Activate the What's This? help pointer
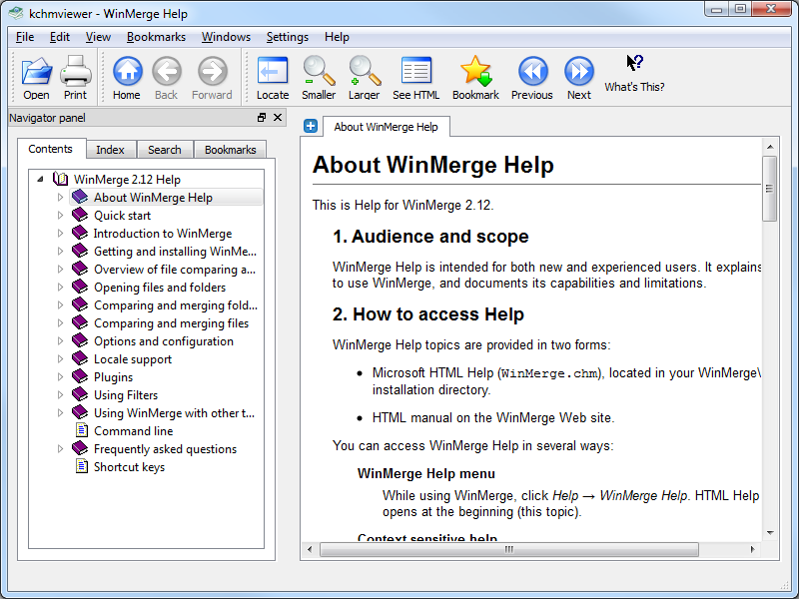The width and height of the screenshot is (799, 599). 635,73
